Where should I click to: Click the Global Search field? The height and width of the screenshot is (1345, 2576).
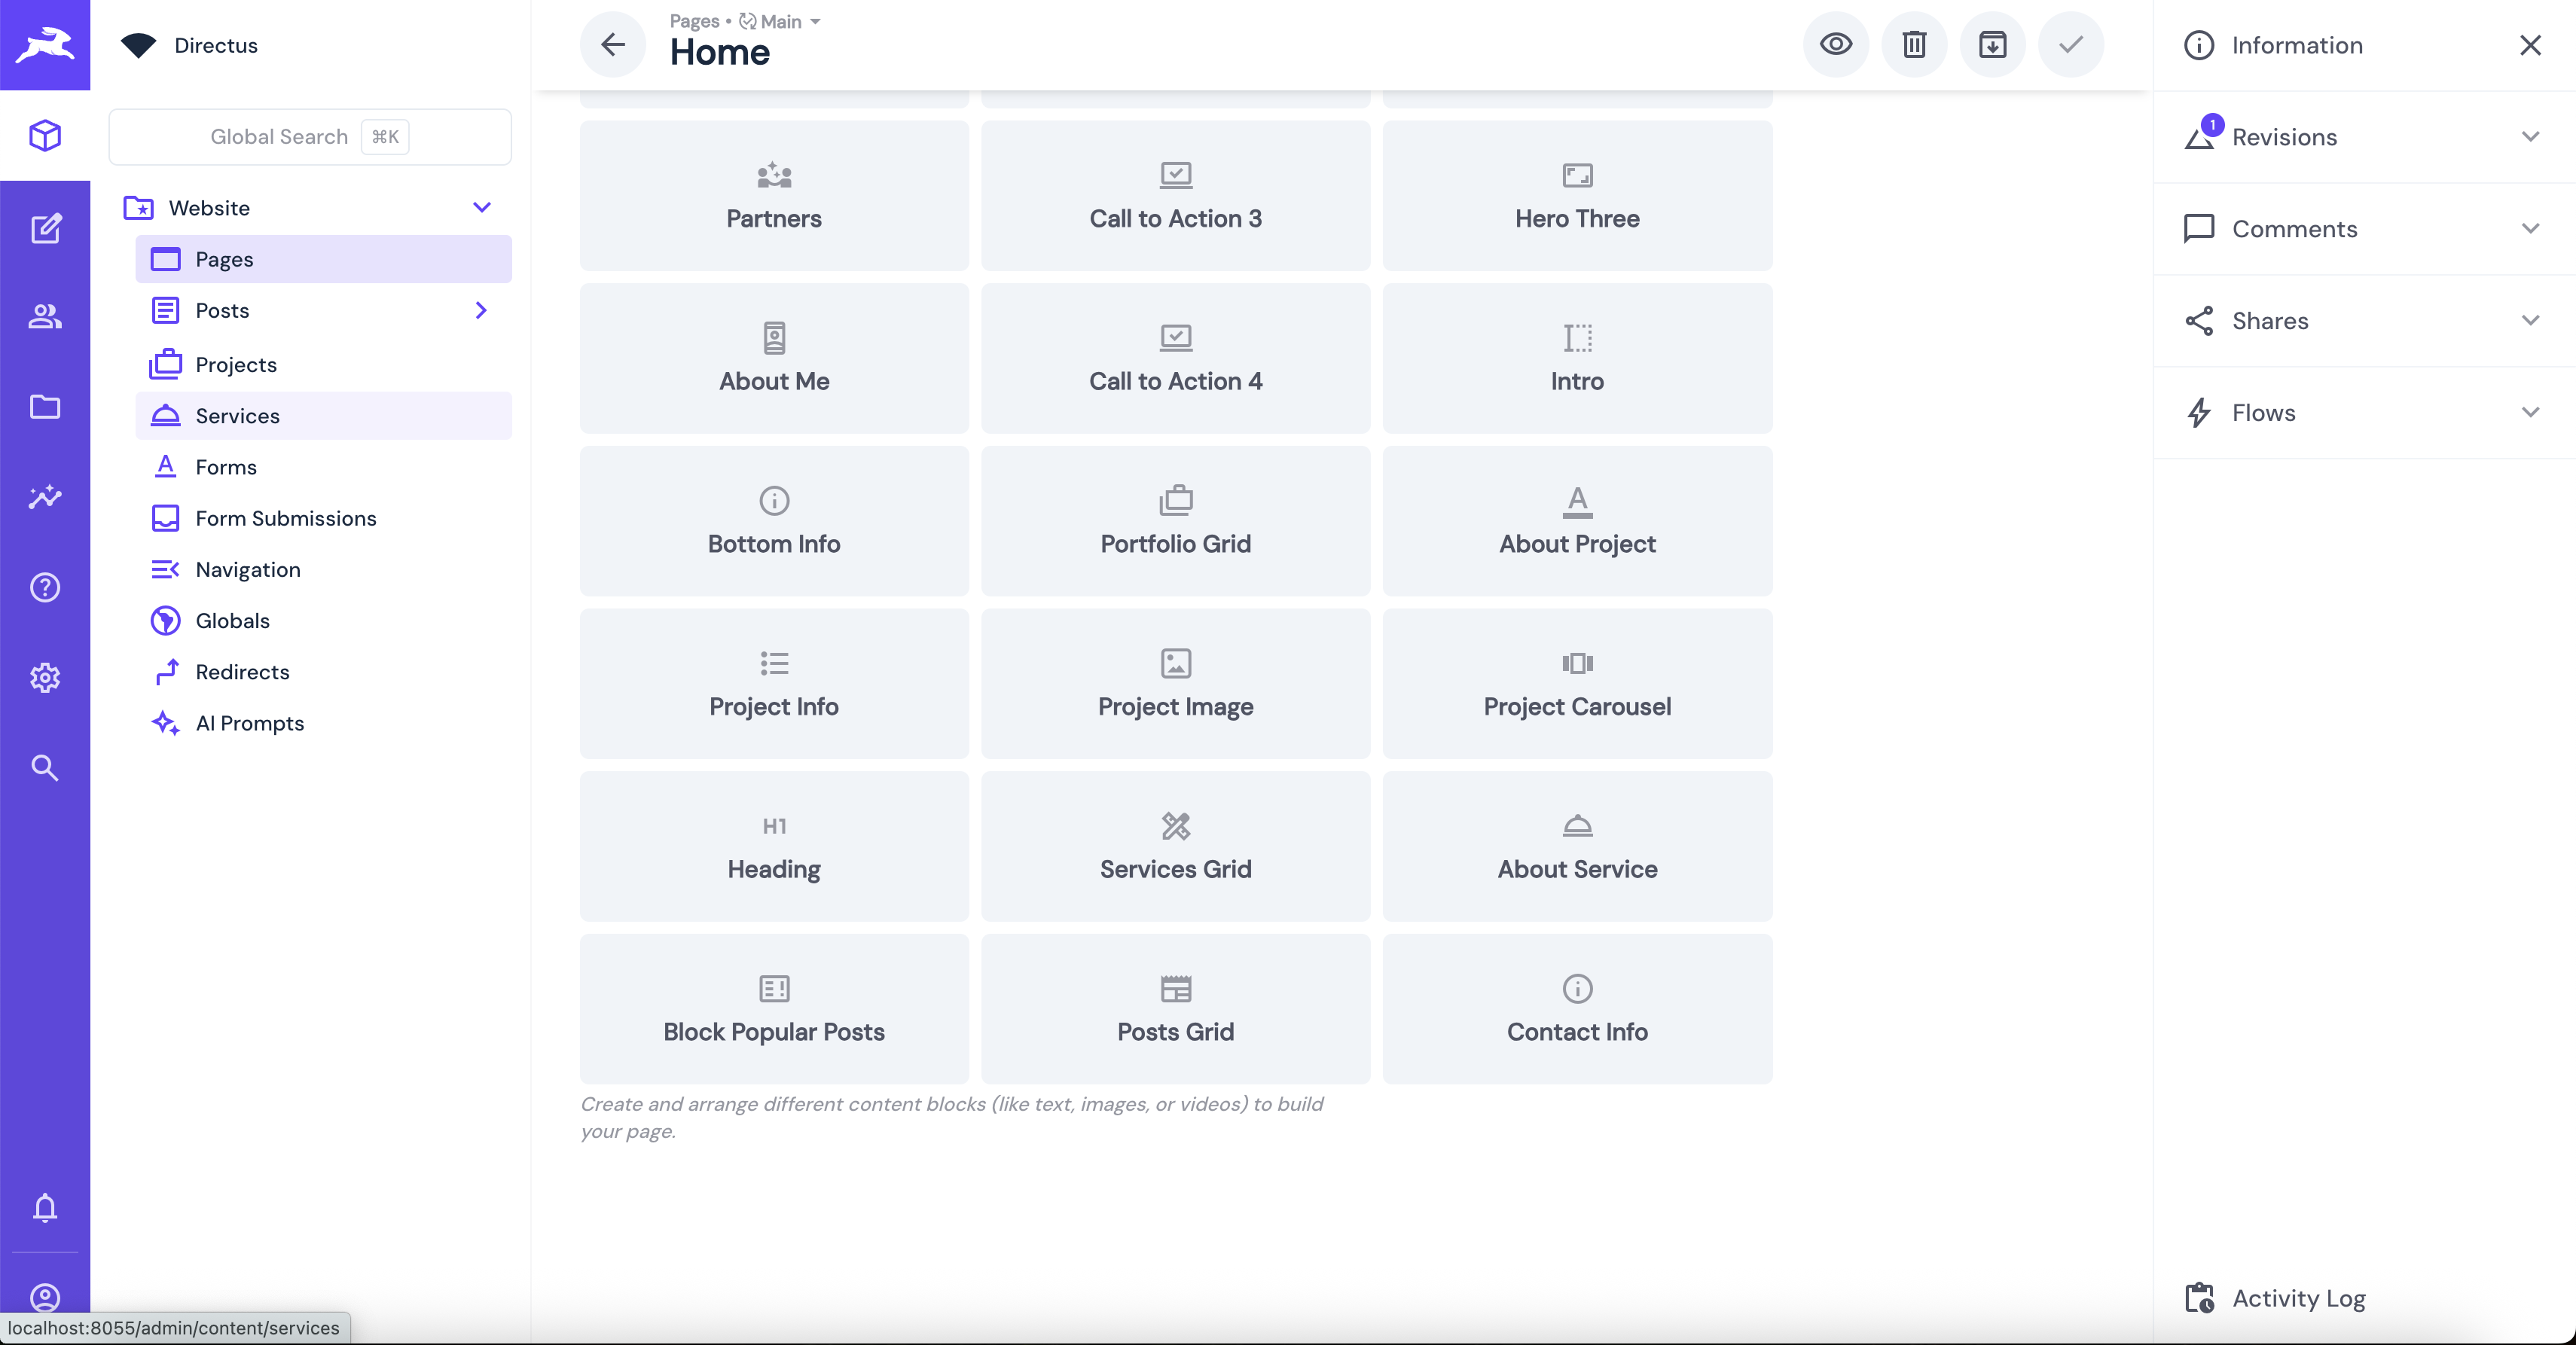[309, 137]
